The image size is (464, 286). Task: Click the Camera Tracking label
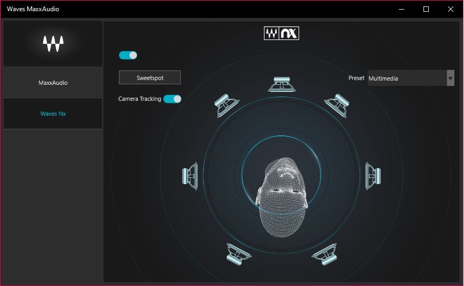tap(140, 99)
